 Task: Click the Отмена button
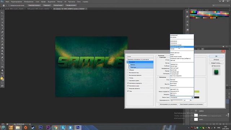216,60
